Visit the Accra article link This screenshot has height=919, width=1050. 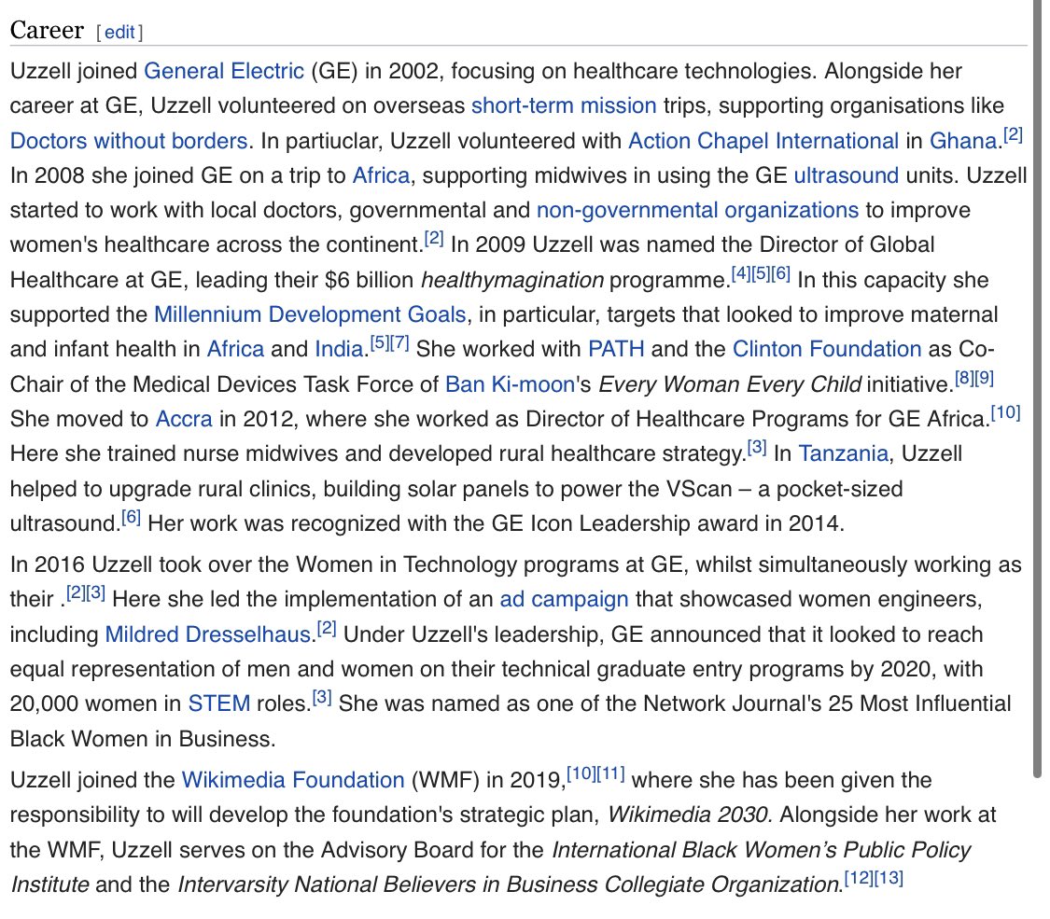184,419
